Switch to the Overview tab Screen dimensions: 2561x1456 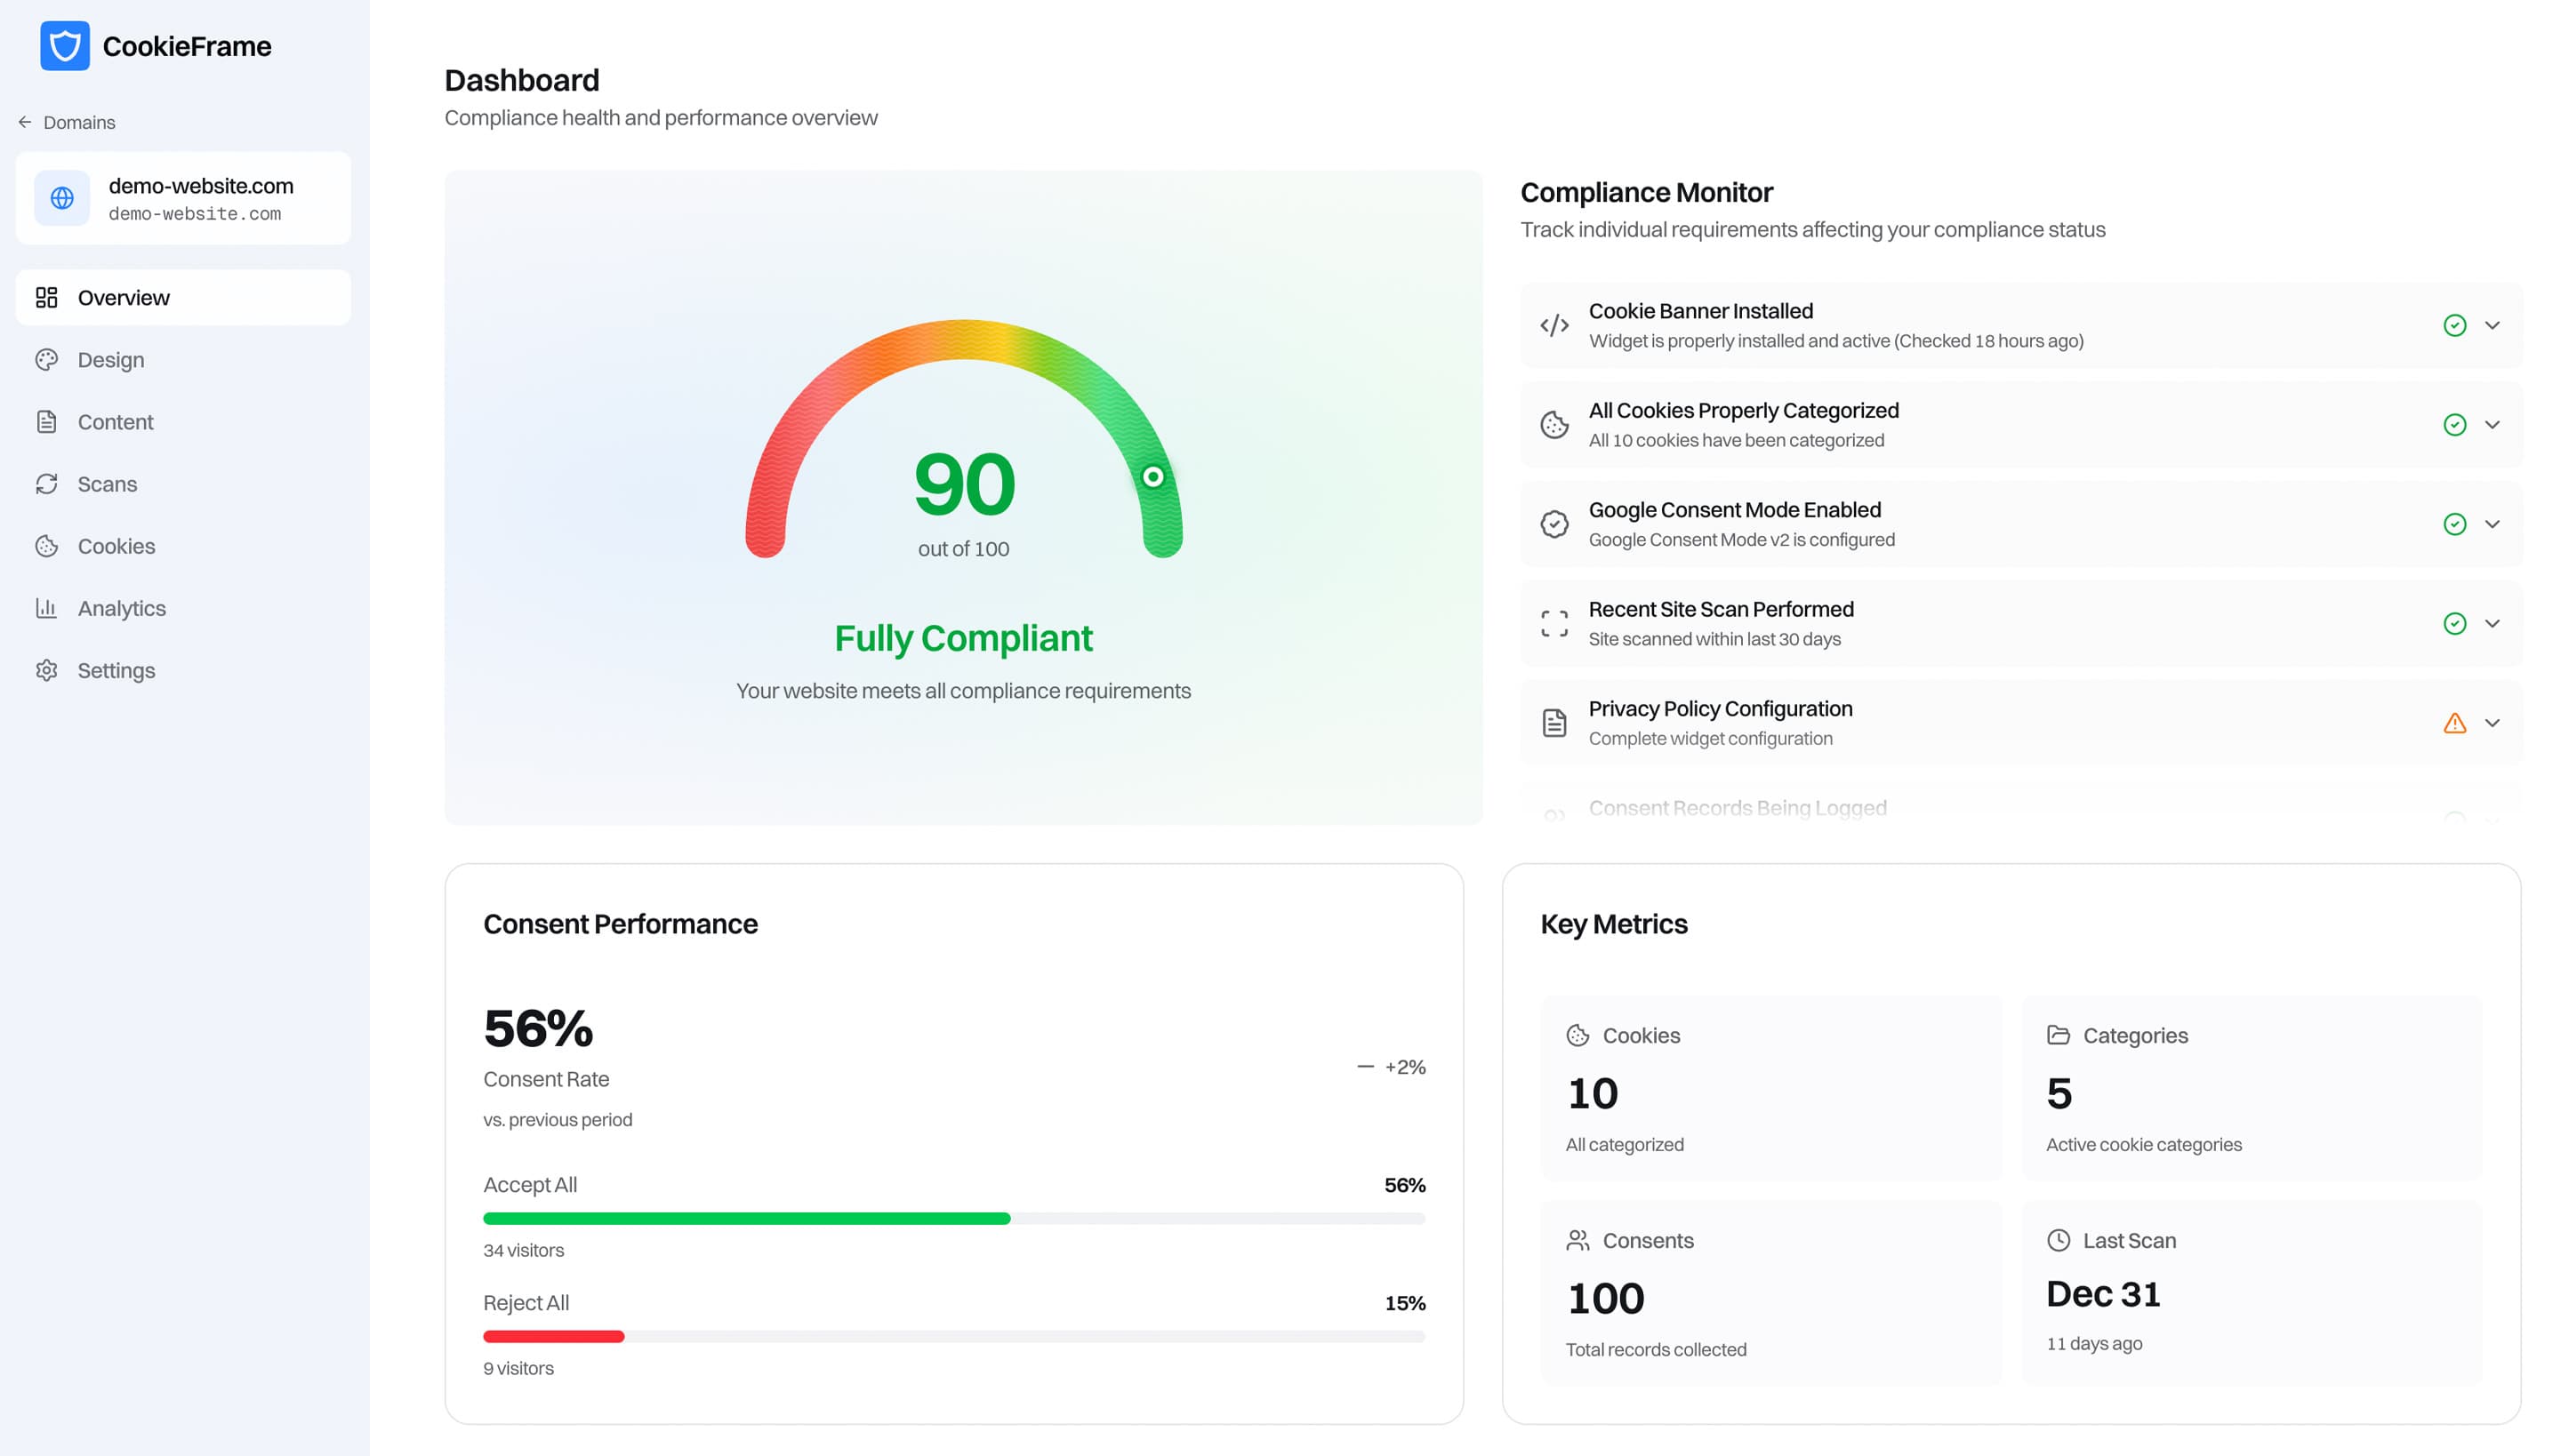tap(123, 297)
